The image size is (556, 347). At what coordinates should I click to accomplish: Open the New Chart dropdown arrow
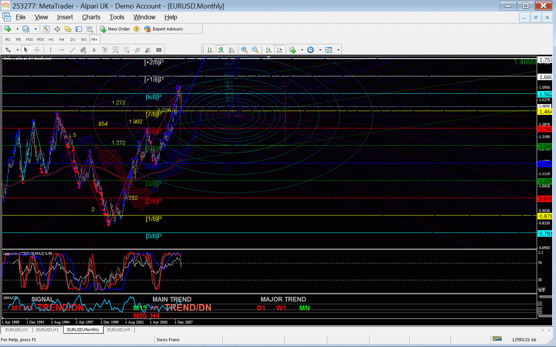click(17, 29)
